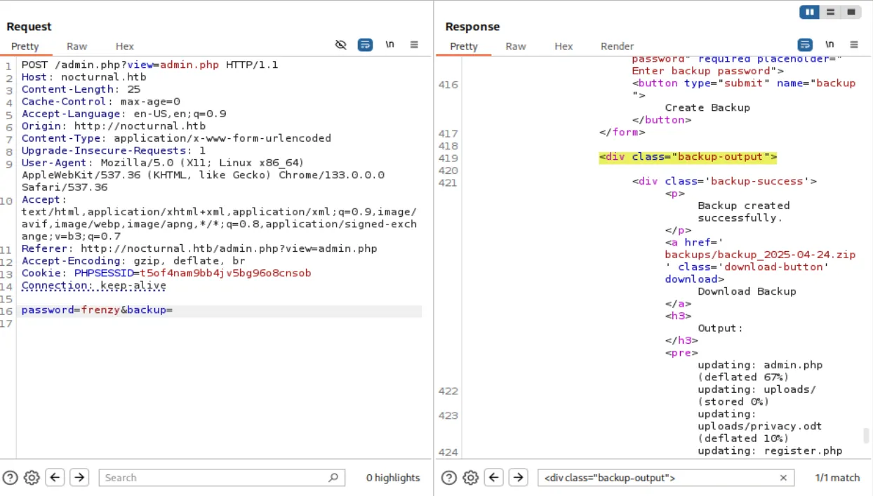This screenshot has height=496, width=873.
Task: Go to previous match in Response search
Action: pyautogui.click(x=494, y=478)
